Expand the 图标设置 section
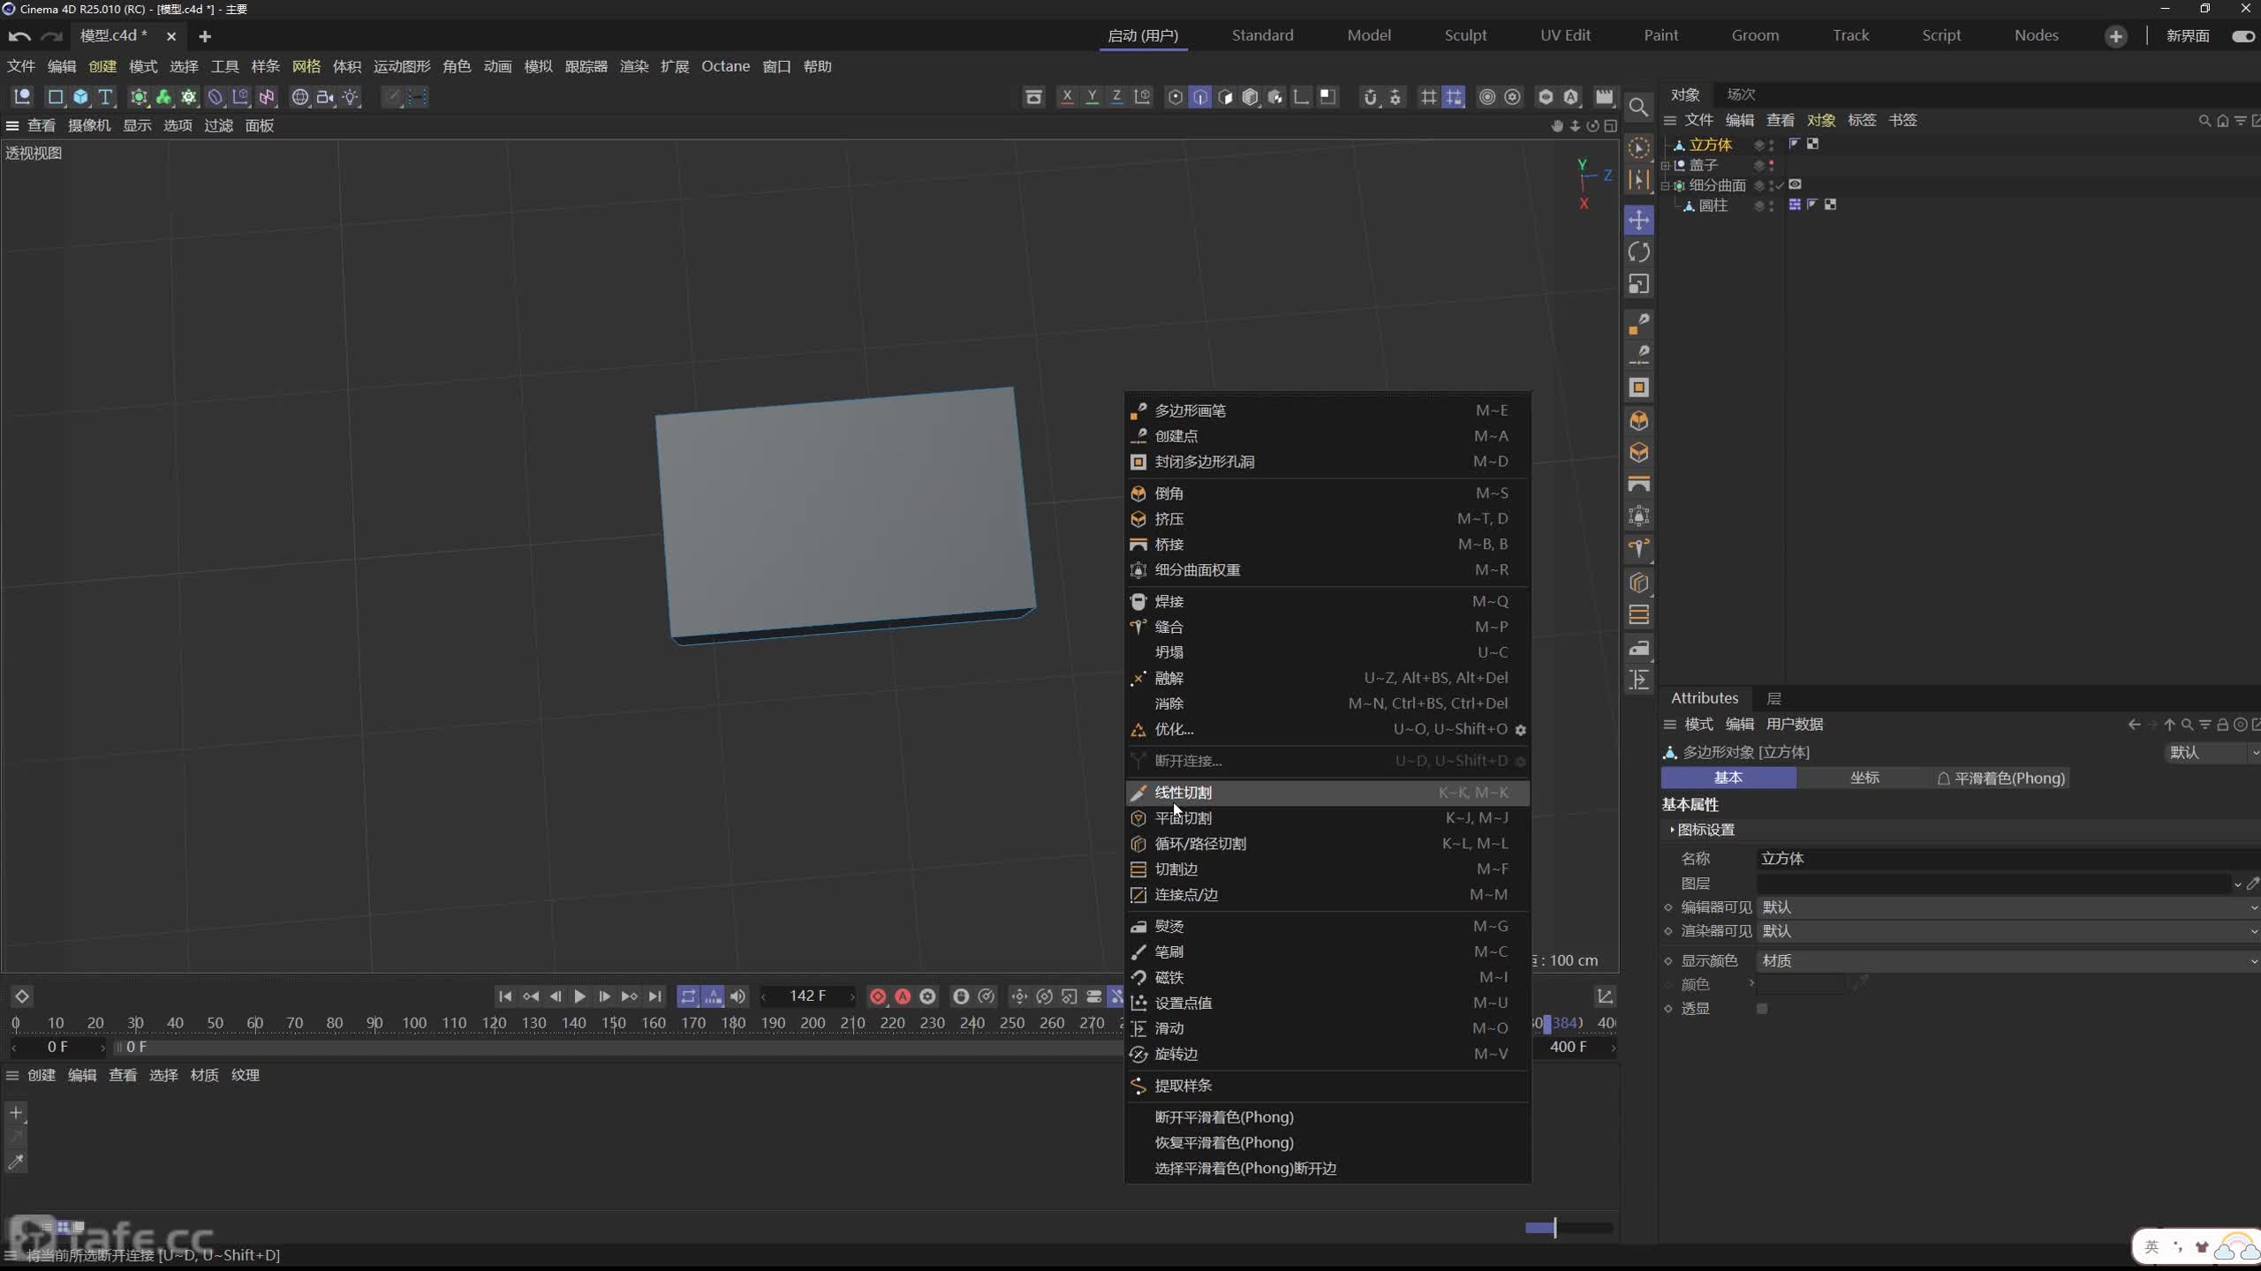Screen dimensions: 2261x1271 point(1705,830)
